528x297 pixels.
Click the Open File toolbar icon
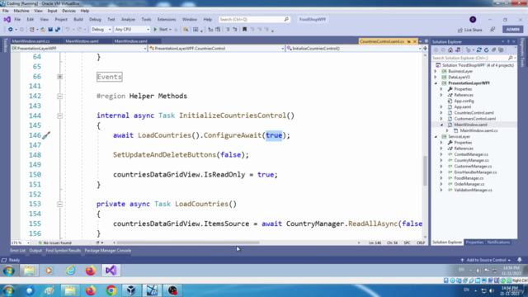[x=43, y=30]
